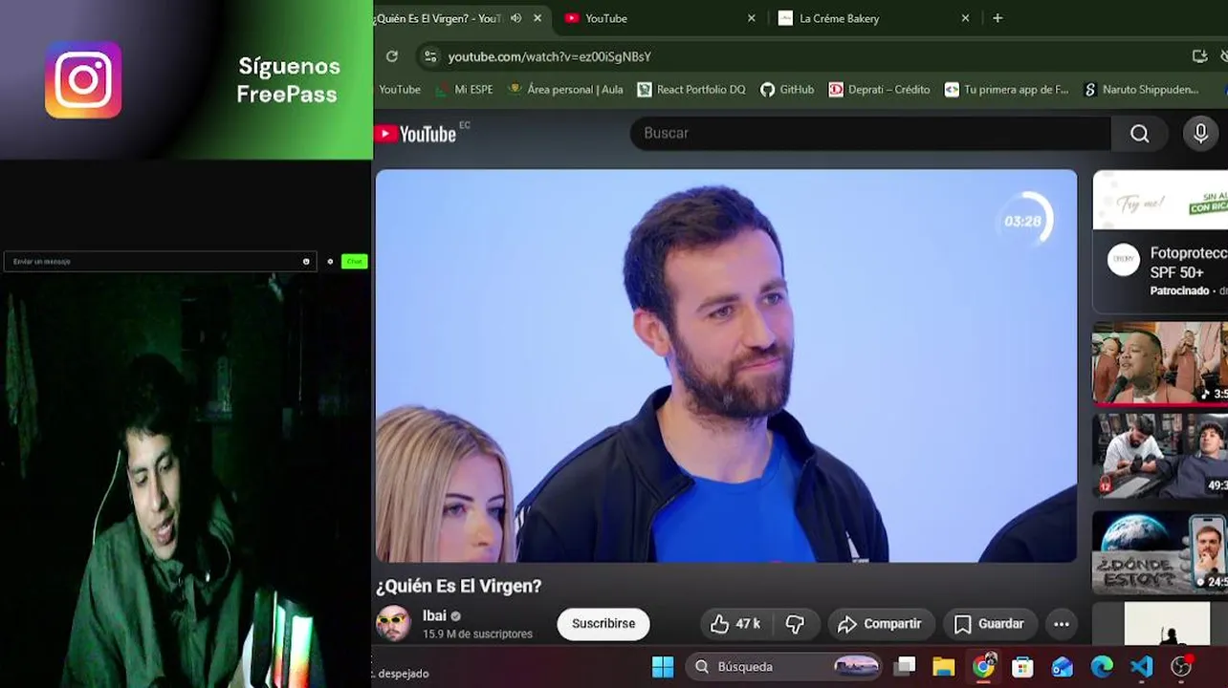Open Microsoft Store from the taskbar
Viewport: 1228px width, 688px height.
pyautogui.click(x=1022, y=667)
